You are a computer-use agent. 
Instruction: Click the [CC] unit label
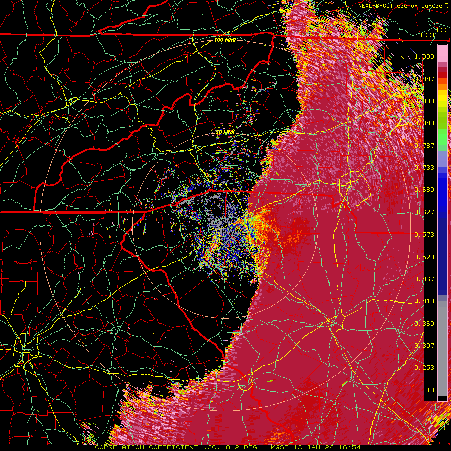pyautogui.click(x=428, y=35)
